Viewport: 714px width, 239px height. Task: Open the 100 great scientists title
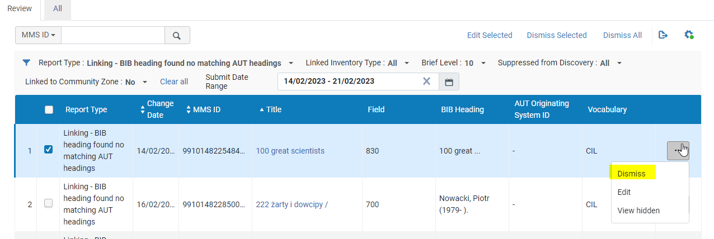(x=290, y=151)
